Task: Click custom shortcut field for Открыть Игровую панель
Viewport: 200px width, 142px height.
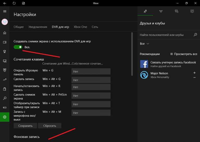Action: click(91, 72)
